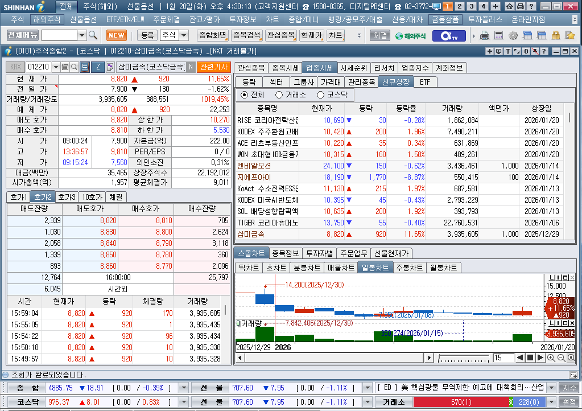582x411 pixels.
Task: Add a new virtual screen with plus button
Action: coord(496,6)
